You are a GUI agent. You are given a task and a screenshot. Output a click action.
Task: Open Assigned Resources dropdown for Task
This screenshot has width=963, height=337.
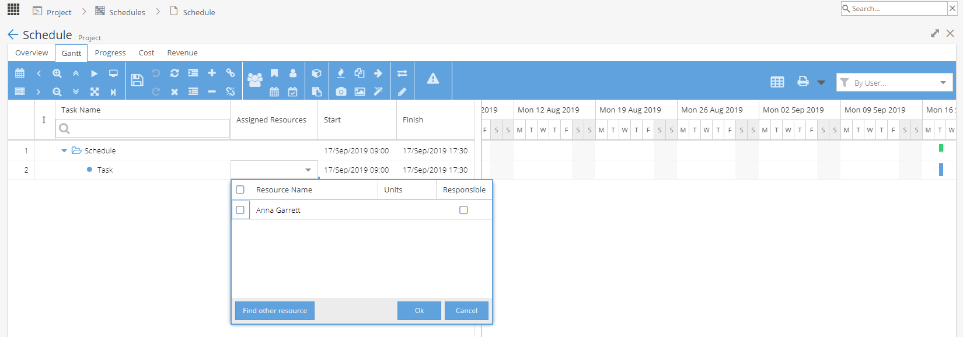pos(308,170)
